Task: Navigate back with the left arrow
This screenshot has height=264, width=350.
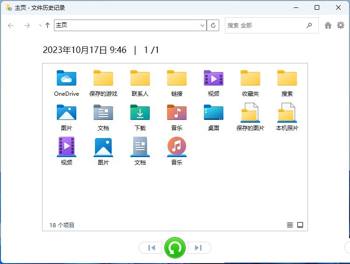Action: (11, 26)
